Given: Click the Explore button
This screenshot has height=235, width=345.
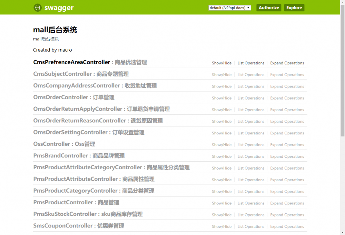Looking at the screenshot, I should coord(294,7).
